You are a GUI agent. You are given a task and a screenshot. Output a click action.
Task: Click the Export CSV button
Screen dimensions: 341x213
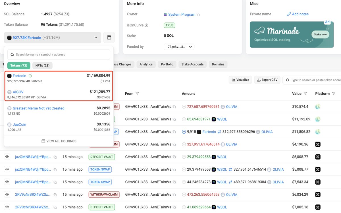click(x=267, y=80)
